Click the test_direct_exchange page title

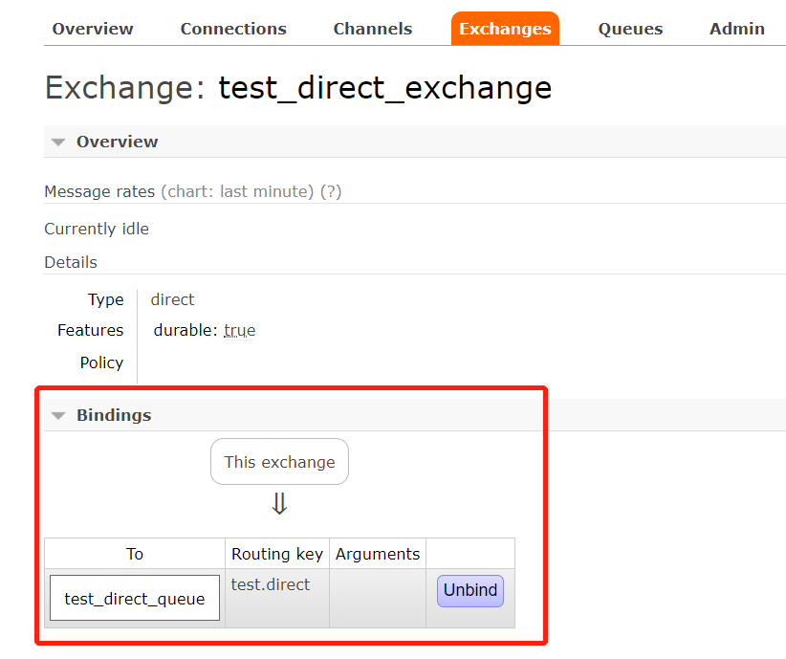[x=384, y=88]
